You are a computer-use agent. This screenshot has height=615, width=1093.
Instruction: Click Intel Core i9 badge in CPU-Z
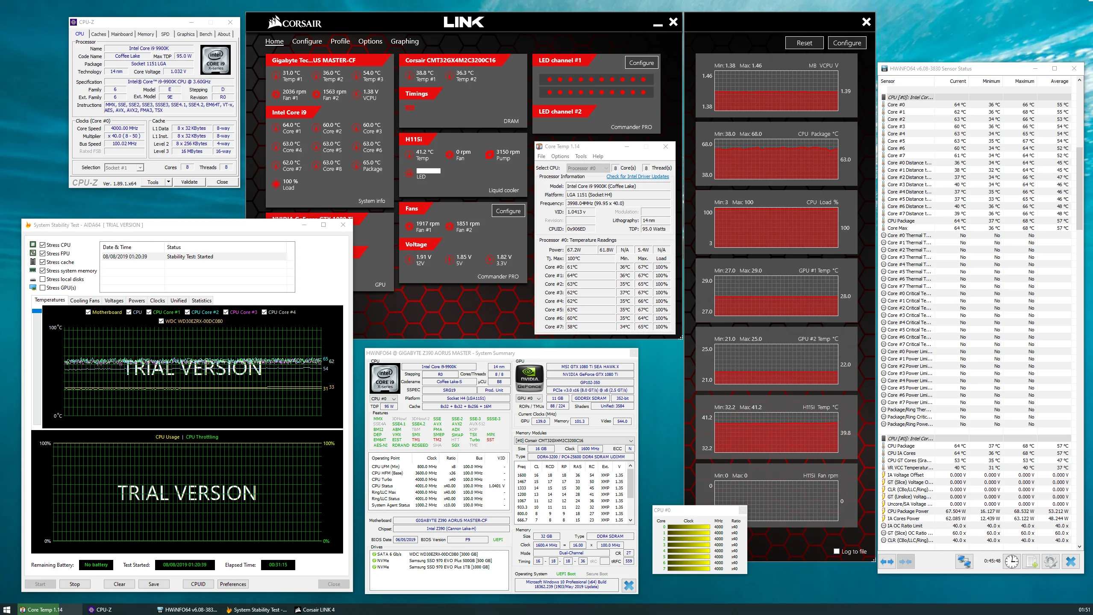click(215, 60)
